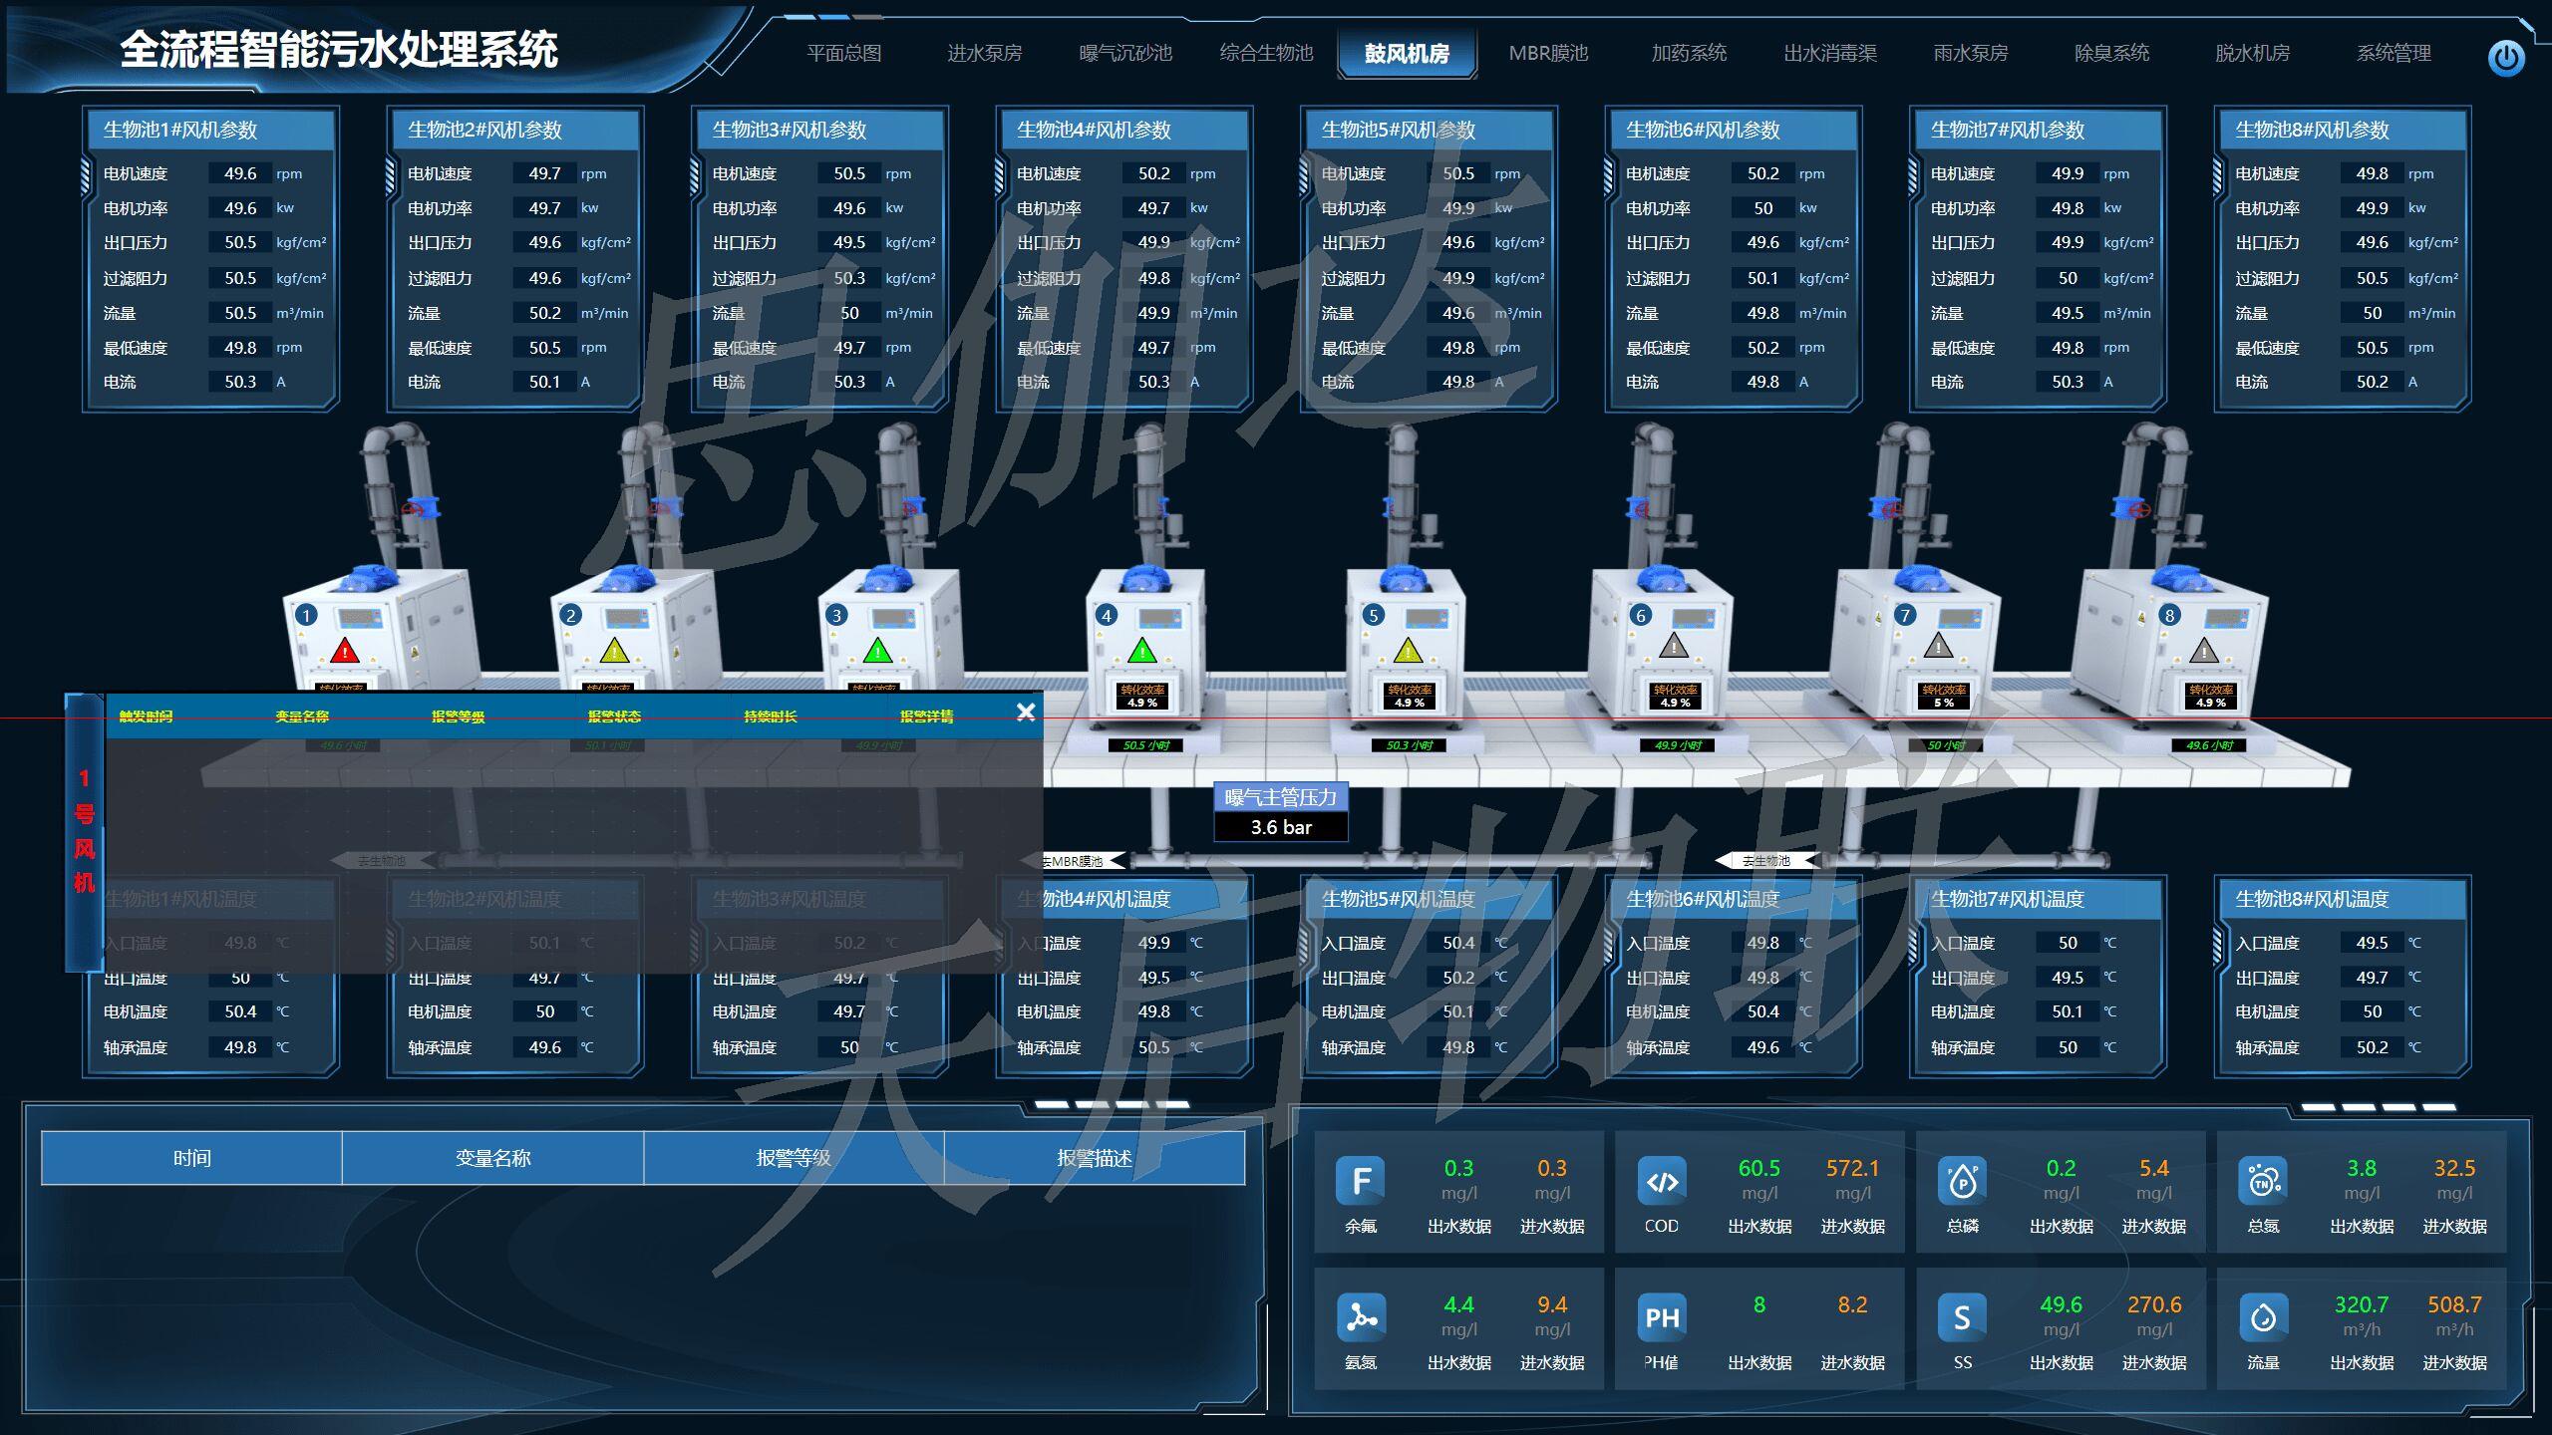The width and height of the screenshot is (2552, 1435).
Task: Close the 1号风机 alarm popup
Action: [x=1026, y=712]
